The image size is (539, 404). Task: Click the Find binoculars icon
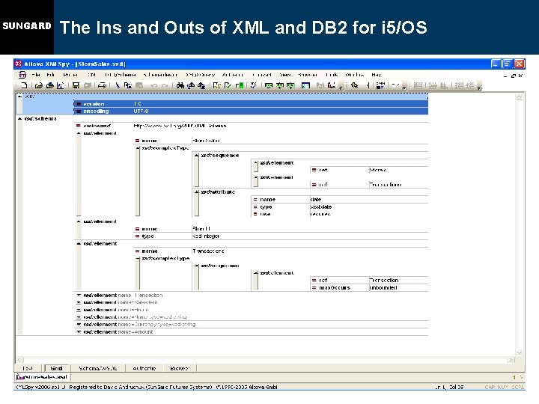coord(180,85)
